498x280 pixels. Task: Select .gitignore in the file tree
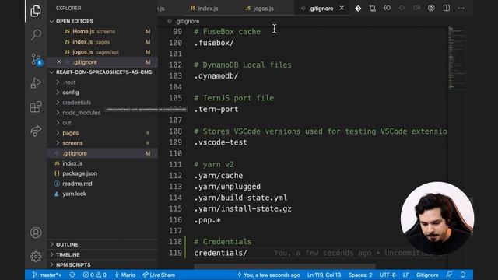(x=103, y=153)
